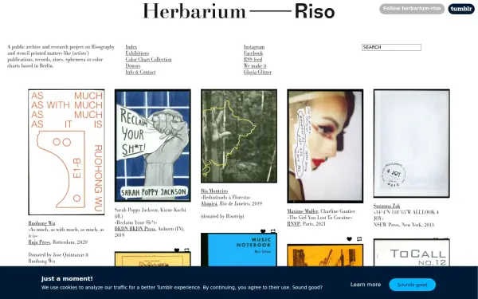This screenshot has height=299, width=478.
Task: Like the post above the Music Notebook cover
Action: pos(263,231)
